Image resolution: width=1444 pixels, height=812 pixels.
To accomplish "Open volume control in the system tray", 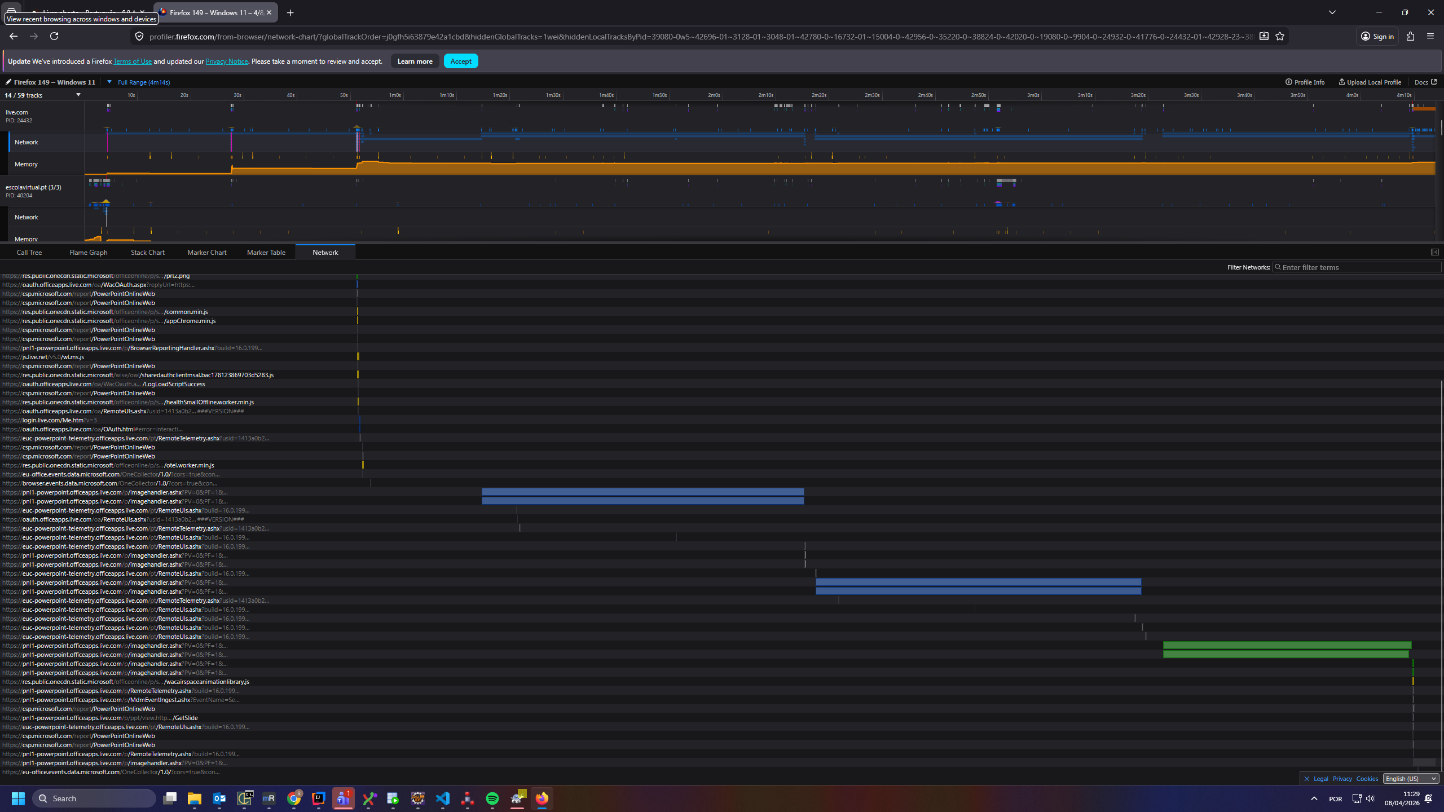I will tap(1370, 798).
